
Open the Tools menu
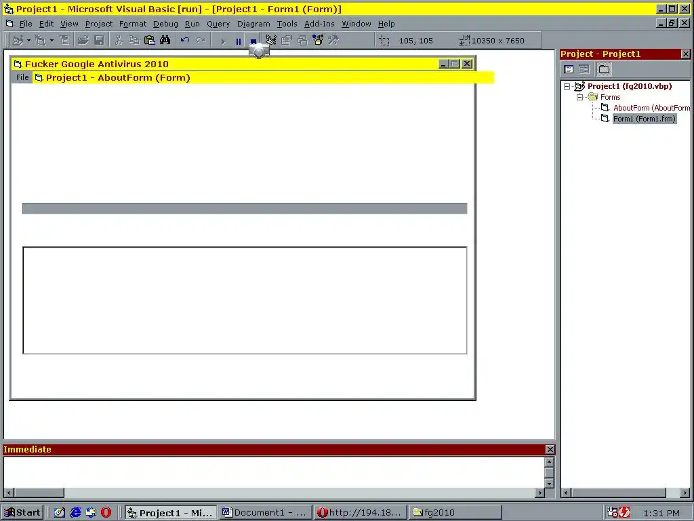point(287,24)
